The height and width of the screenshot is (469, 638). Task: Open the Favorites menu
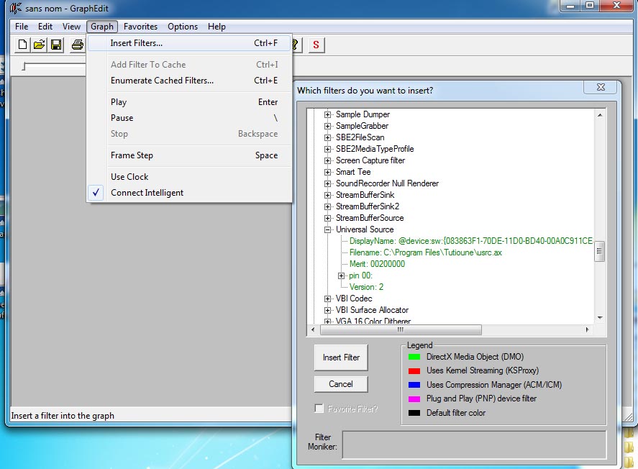click(x=140, y=27)
